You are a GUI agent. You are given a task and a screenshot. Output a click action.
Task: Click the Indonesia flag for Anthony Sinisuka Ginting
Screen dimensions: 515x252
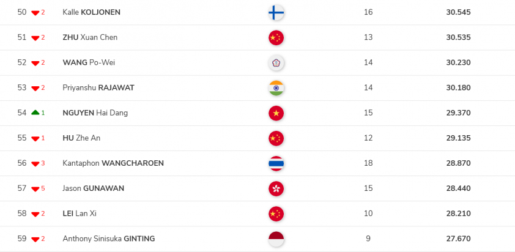pos(276,239)
